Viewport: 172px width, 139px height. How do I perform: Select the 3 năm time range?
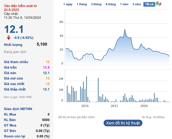[137, 4]
